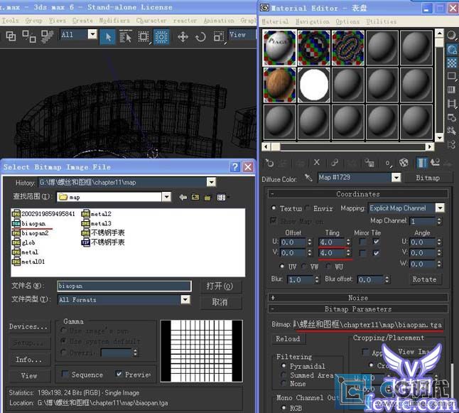This screenshot has height=413, width=459.
Task: Open Mapping Explicit Map Channel dropdown
Action: pos(440,208)
